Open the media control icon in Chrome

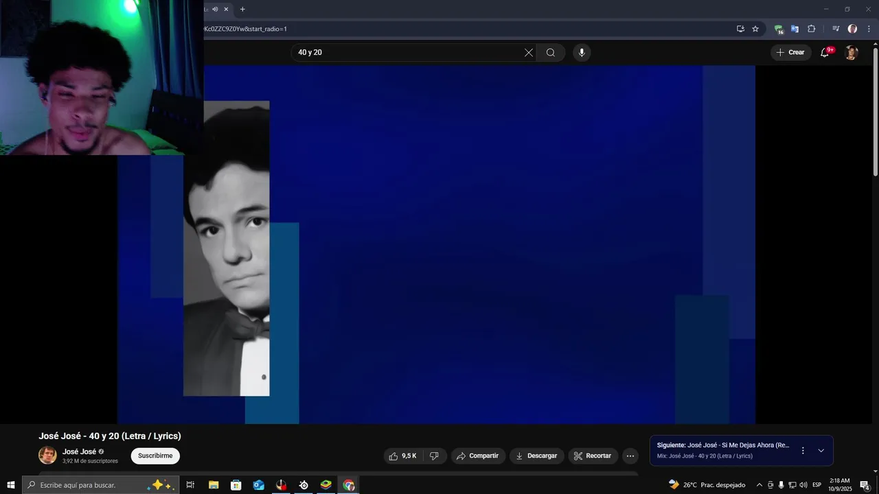click(836, 29)
